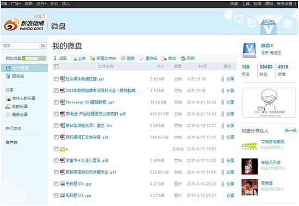Click the 我的微盘 storage usage bar

coord(34,58)
